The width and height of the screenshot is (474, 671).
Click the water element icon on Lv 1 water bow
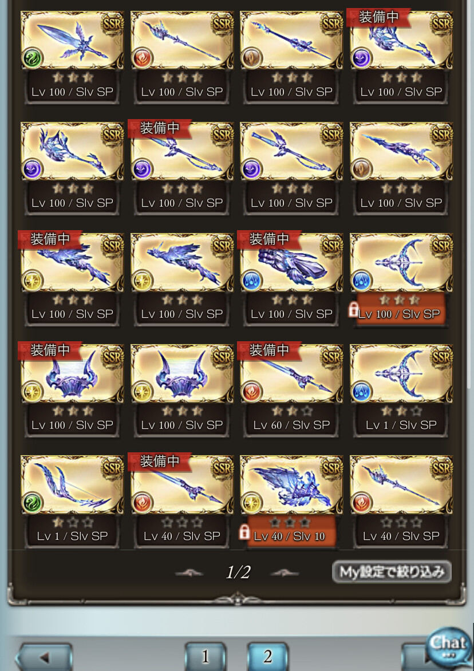pyautogui.click(x=361, y=392)
